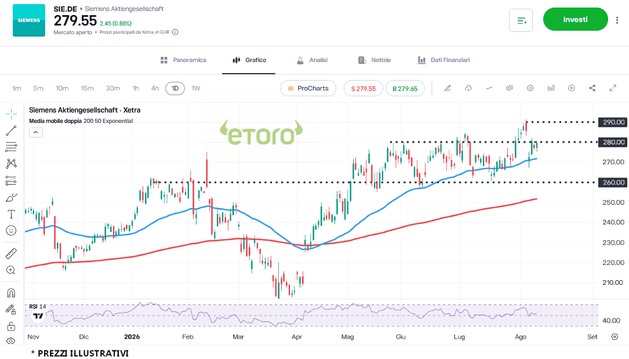Image resolution: width=629 pixels, height=359 pixels.
Task: Open the horizontal lines tool group
Action: pos(11,147)
